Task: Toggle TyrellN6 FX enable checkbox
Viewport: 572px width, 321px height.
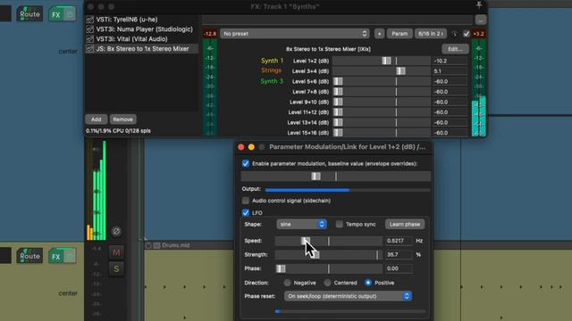Action: coord(89,20)
